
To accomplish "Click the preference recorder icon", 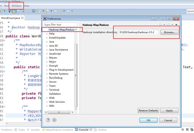I will pyautogui.click(x=54, y=120).
